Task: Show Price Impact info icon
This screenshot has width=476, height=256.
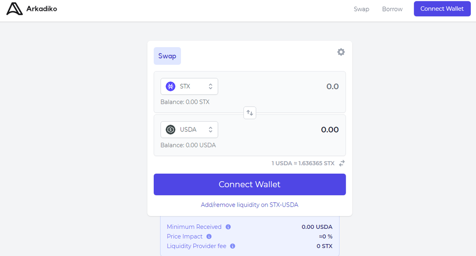Action: click(x=209, y=236)
